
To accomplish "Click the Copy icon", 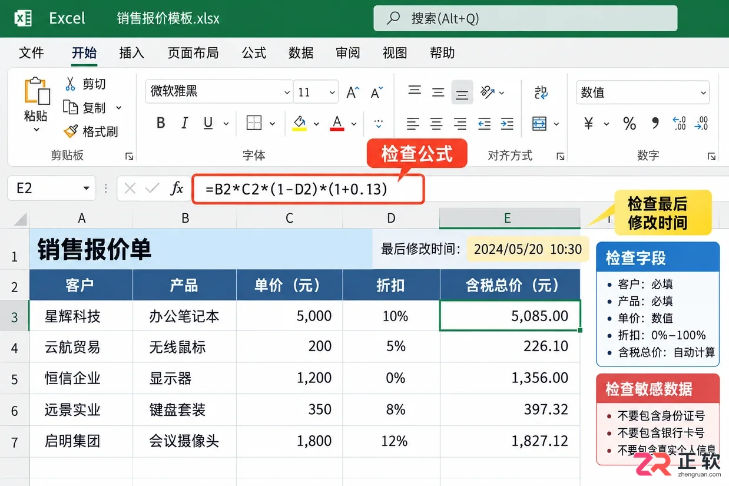I will coord(71,108).
